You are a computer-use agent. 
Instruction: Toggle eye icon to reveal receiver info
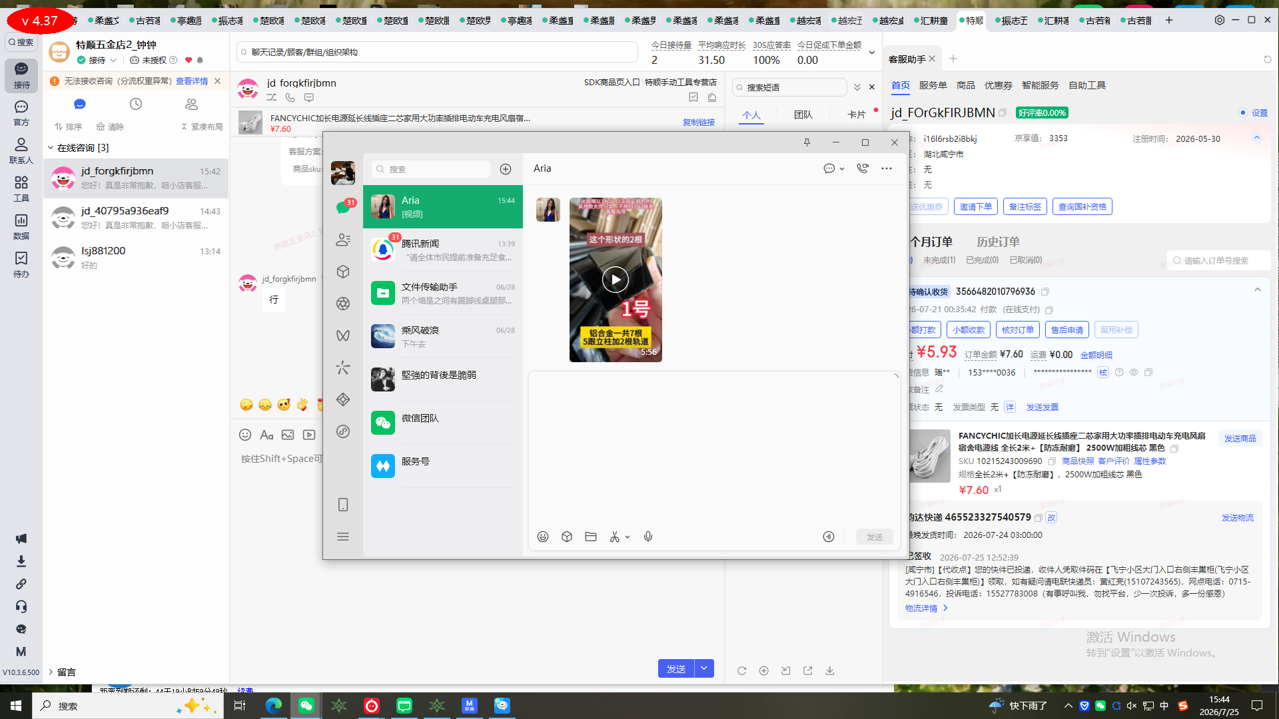tap(1134, 372)
